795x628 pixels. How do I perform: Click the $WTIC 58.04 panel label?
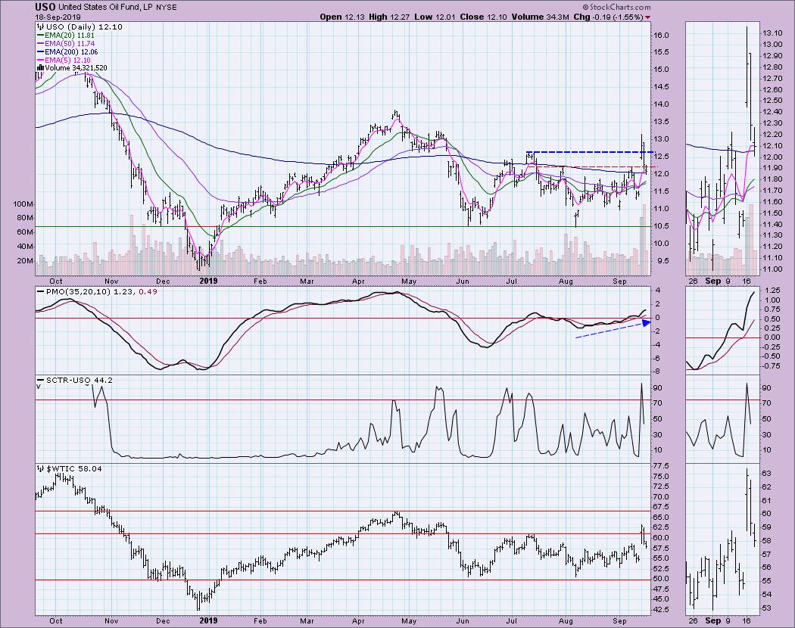click(x=74, y=469)
